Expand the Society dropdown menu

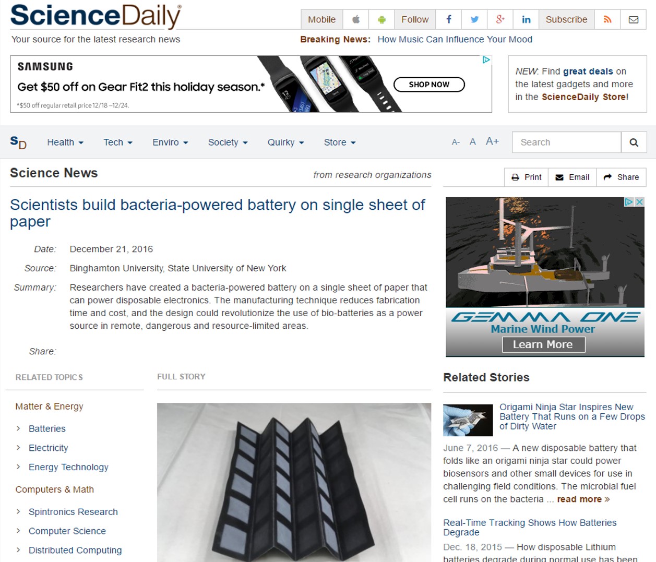tap(228, 142)
